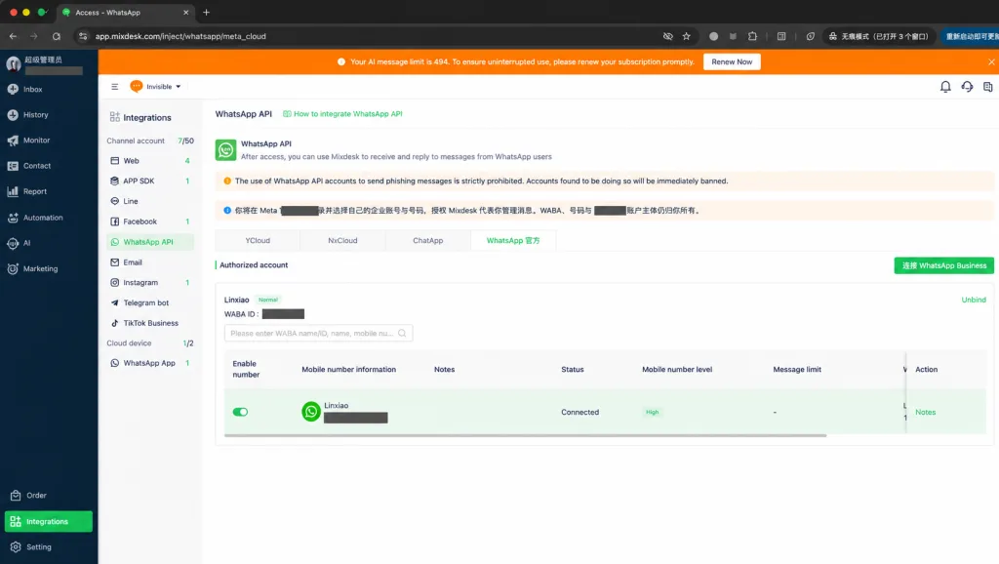Image resolution: width=999 pixels, height=564 pixels.
Task: Switch to NxCloud tab
Action: tap(342, 240)
